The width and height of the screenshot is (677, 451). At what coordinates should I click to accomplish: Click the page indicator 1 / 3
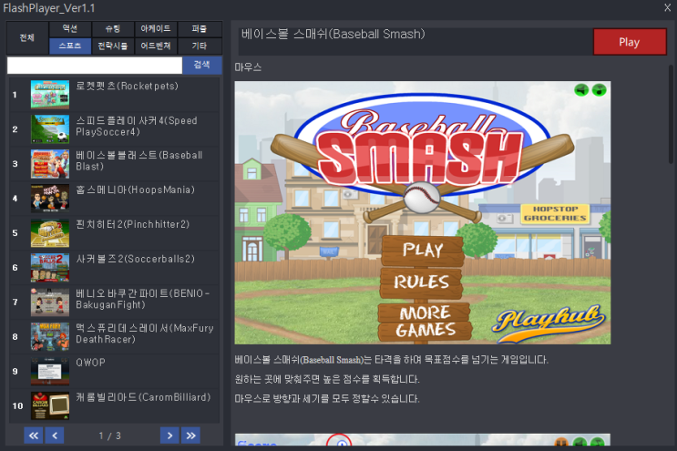[109, 436]
